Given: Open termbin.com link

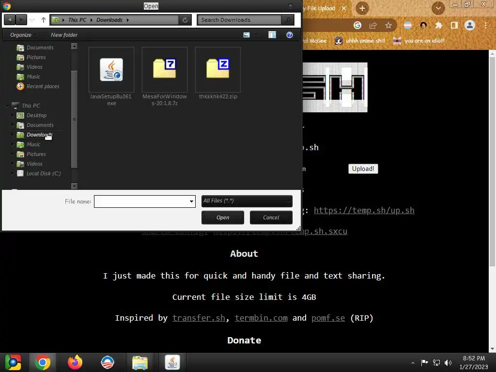Looking at the screenshot, I should (x=261, y=318).
